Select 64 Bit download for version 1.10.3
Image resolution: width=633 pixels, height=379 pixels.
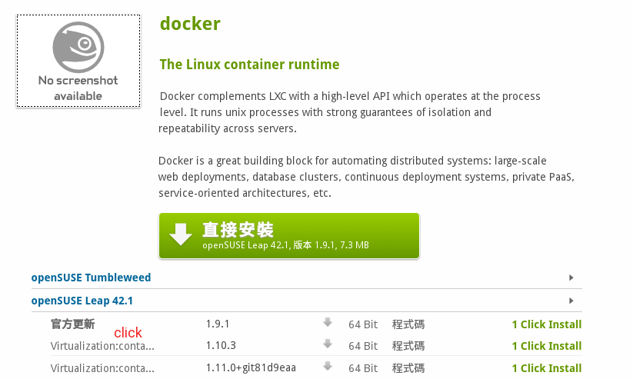point(363,346)
